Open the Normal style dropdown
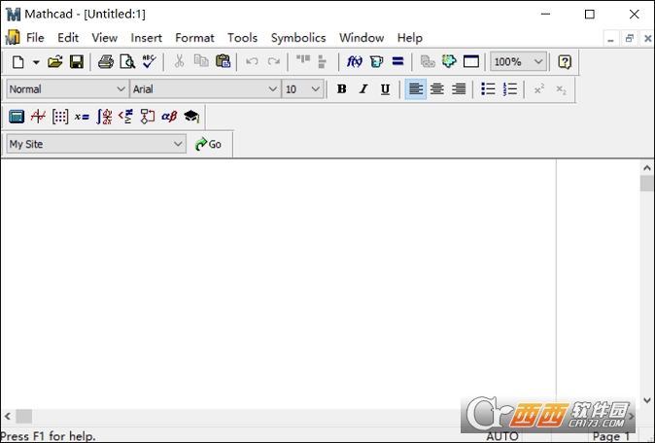This screenshot has width=655, height=443. pos(67,89)
